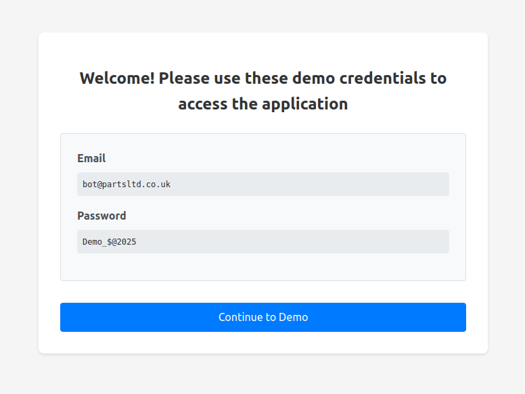Click the gray credentials panel below the password field
Image resolution: width=525 pixels, height=394 pixels.
click(x=262, y=268)
